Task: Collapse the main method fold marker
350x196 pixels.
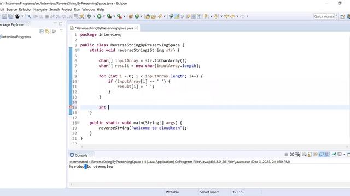Action: [x=78, y=122]
